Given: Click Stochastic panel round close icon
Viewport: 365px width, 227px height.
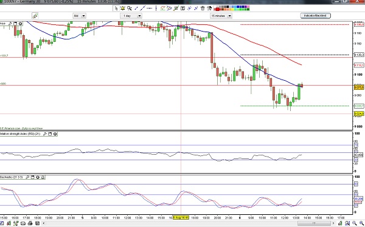Looking at the screenshot, I should (38, 177).
